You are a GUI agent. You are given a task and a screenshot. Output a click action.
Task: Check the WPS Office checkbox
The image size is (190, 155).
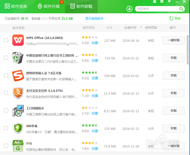pyautogui.click(x=6, y=40)
